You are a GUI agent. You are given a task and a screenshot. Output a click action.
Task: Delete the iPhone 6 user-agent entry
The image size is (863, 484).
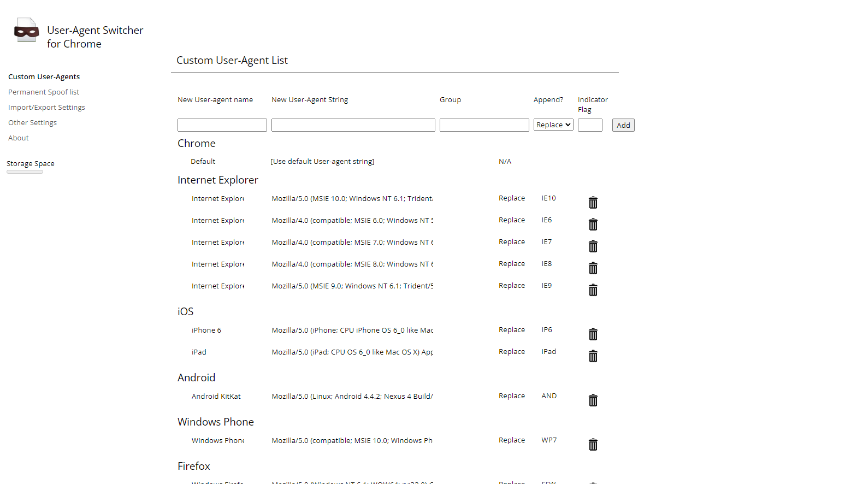pos(593,334)
